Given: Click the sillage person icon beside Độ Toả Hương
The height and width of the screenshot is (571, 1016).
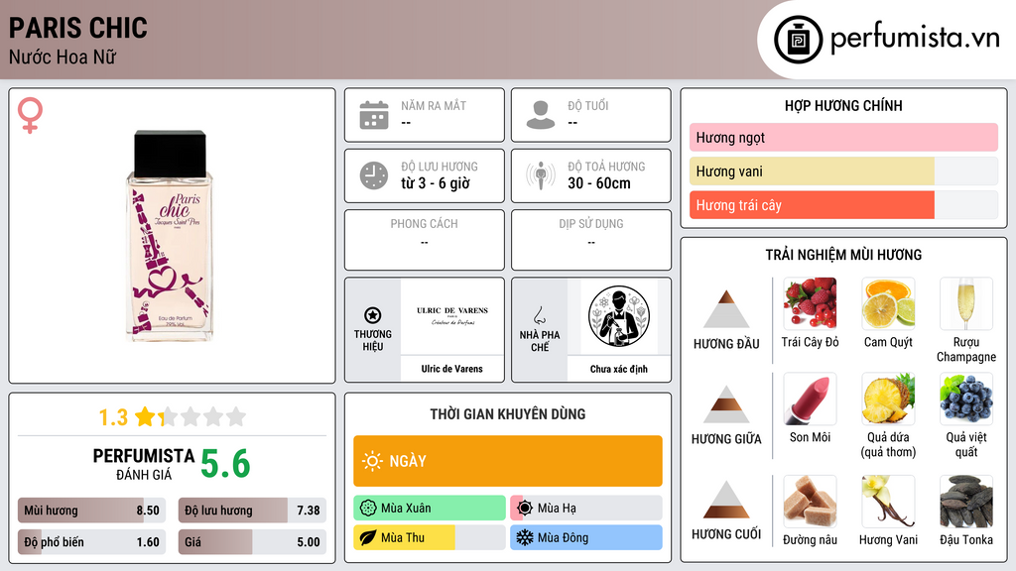Looking at the screenshot, I should pos(541,175).
